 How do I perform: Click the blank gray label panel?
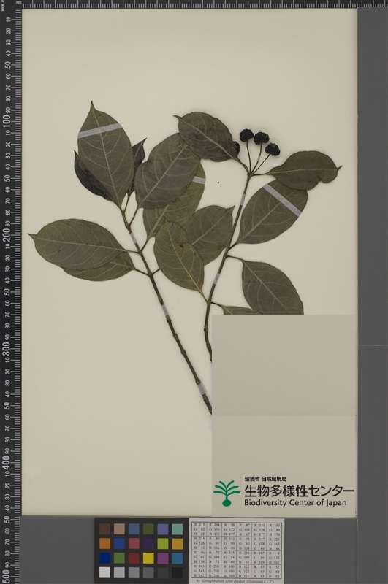click(284, 366)
